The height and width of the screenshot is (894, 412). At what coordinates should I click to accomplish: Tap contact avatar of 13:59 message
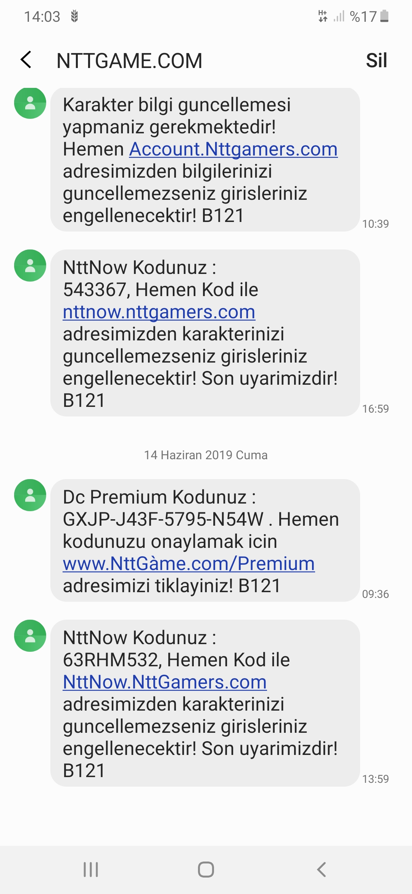[x=30, y=636]
